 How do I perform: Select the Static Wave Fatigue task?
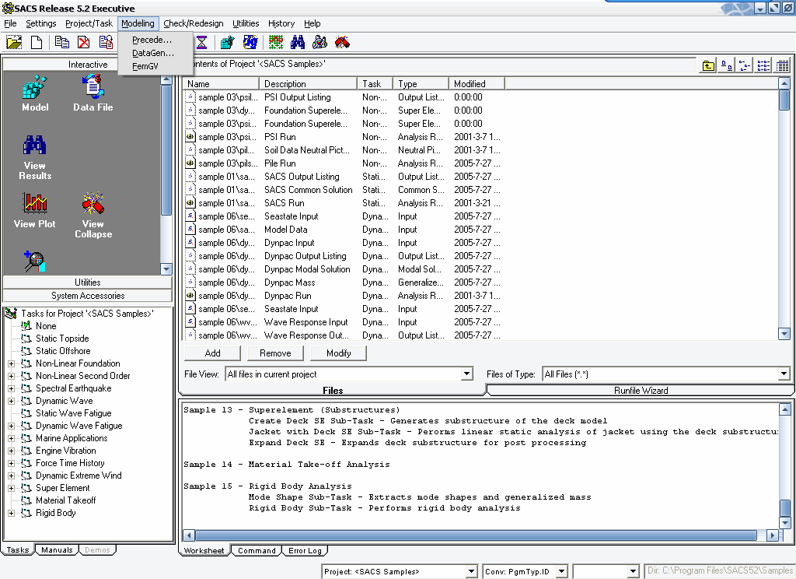73,413
